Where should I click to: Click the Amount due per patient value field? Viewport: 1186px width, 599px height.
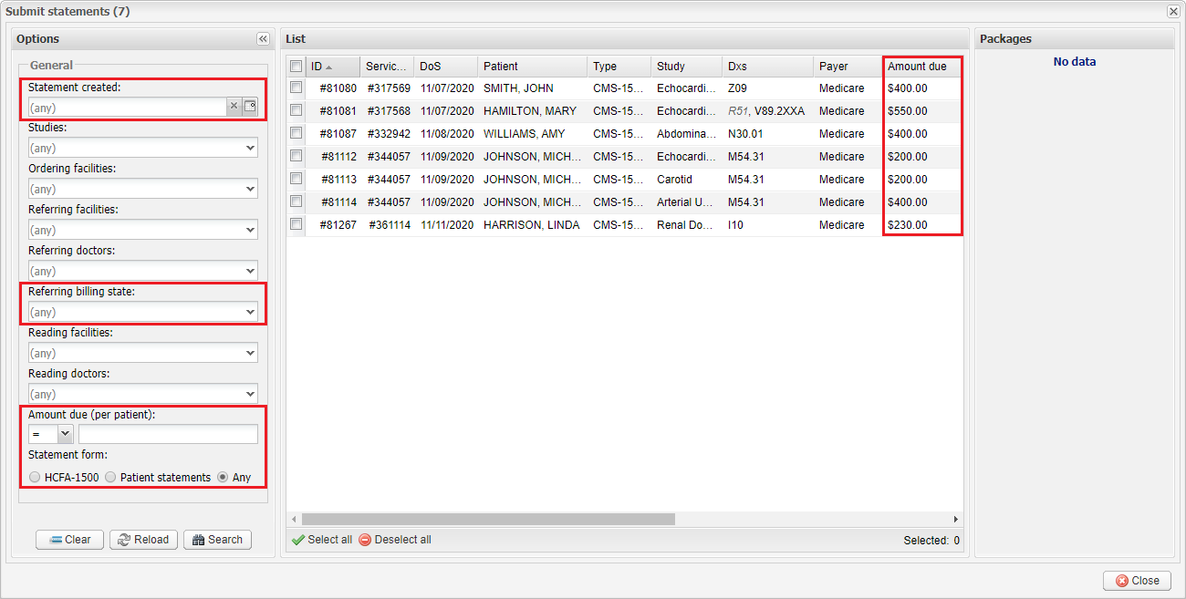[x=168, y=434]
